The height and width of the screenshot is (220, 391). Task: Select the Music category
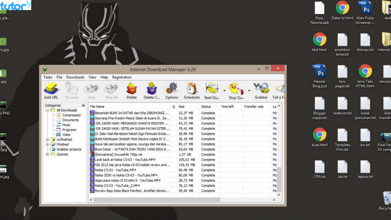coord(66,125)
